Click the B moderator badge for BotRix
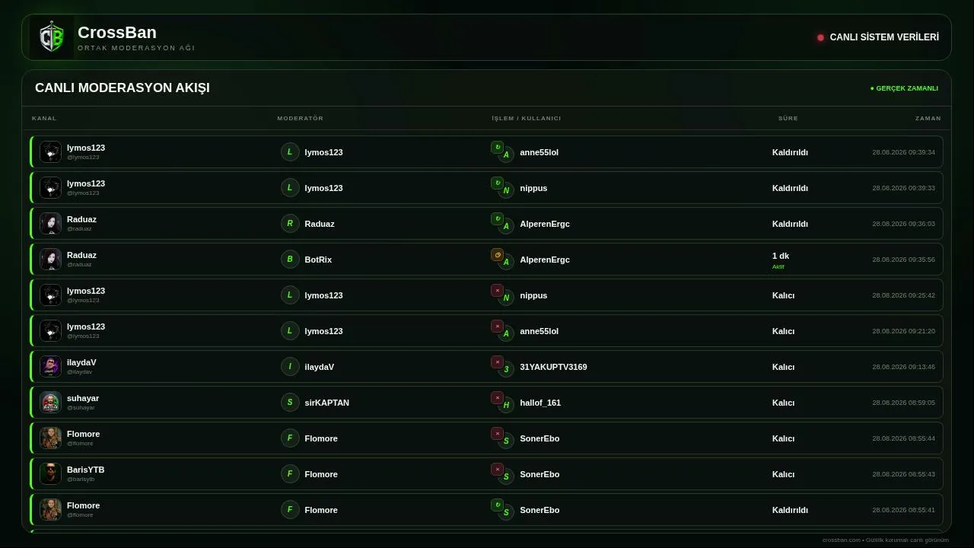This screenshot has height=548, width=974. pyautogui.click(x=290, y=259)
